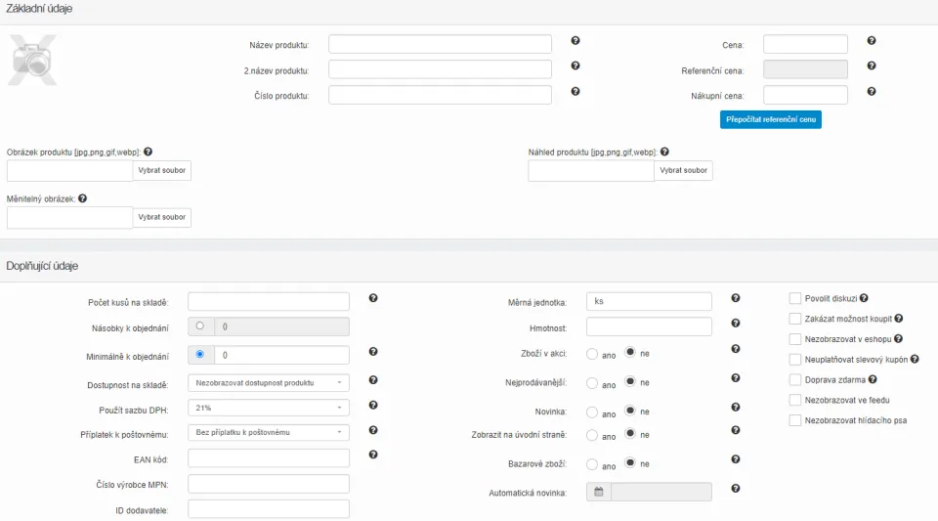Open help for Použít sazbu DPH
The image size is (938, 521).
(x=372, y=405)
